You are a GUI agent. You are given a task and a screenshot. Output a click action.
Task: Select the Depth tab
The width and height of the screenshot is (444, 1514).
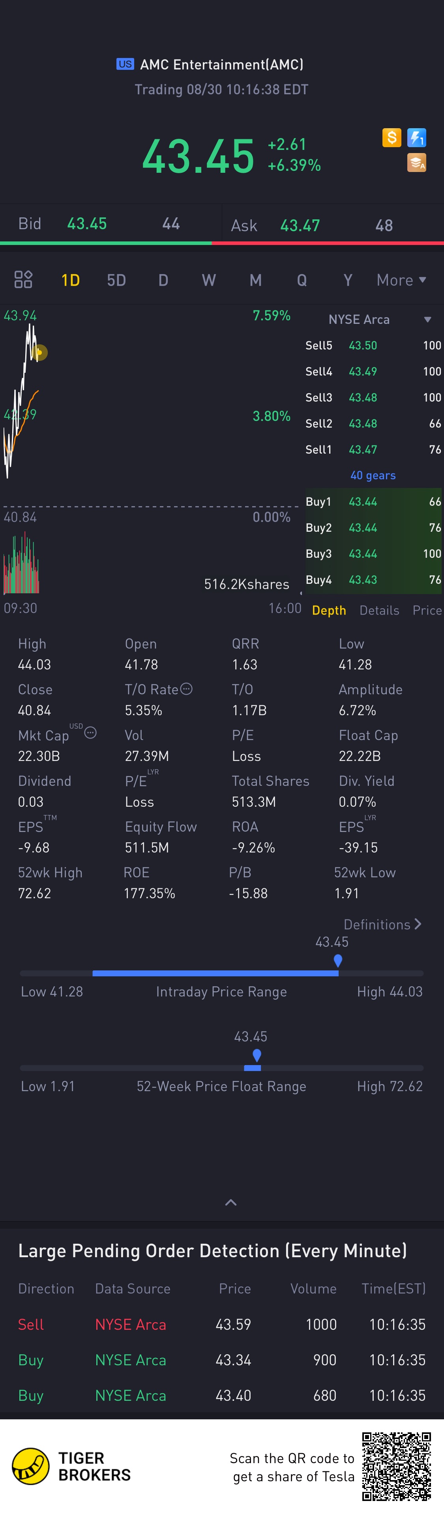pyautogui.click(x=329, y=611)
